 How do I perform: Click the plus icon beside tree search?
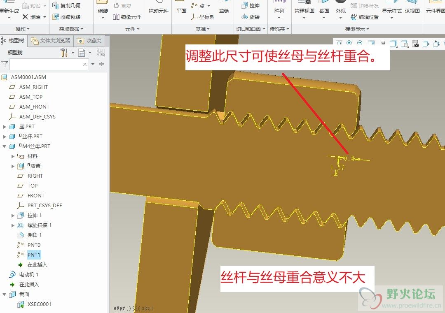tap(102, 64)
